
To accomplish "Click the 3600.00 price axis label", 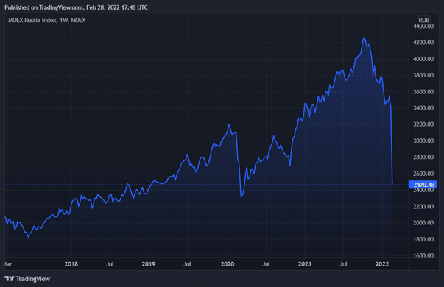I will 423,91.
